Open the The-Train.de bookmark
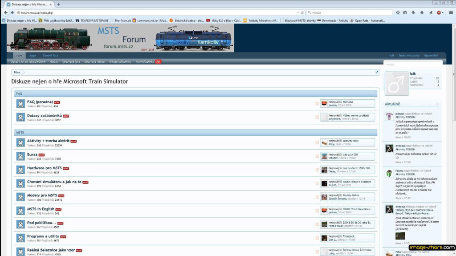 tap(120, 20)
